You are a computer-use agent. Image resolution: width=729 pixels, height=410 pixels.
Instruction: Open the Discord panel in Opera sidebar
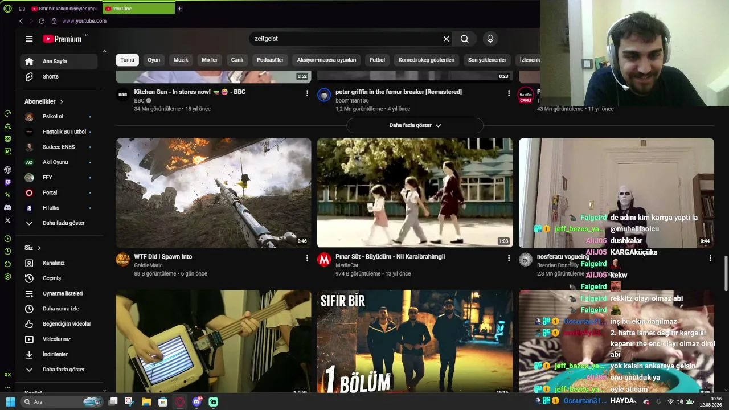(7, 207)
